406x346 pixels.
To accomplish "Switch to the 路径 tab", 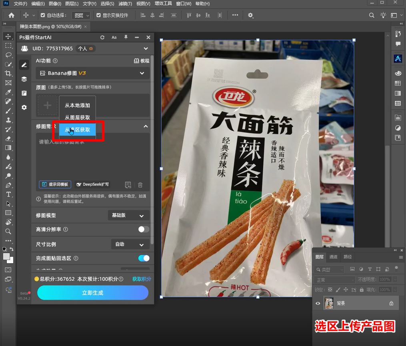I will [348, 257].
